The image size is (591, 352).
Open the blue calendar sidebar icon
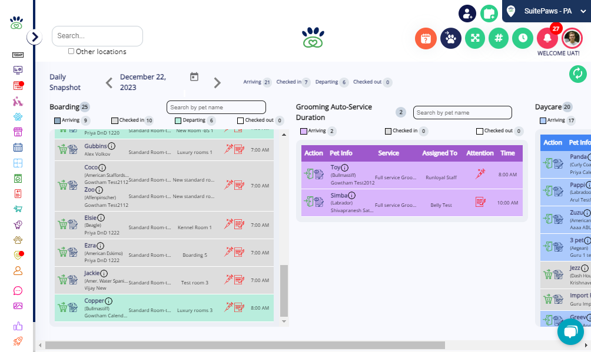(18, 147)
